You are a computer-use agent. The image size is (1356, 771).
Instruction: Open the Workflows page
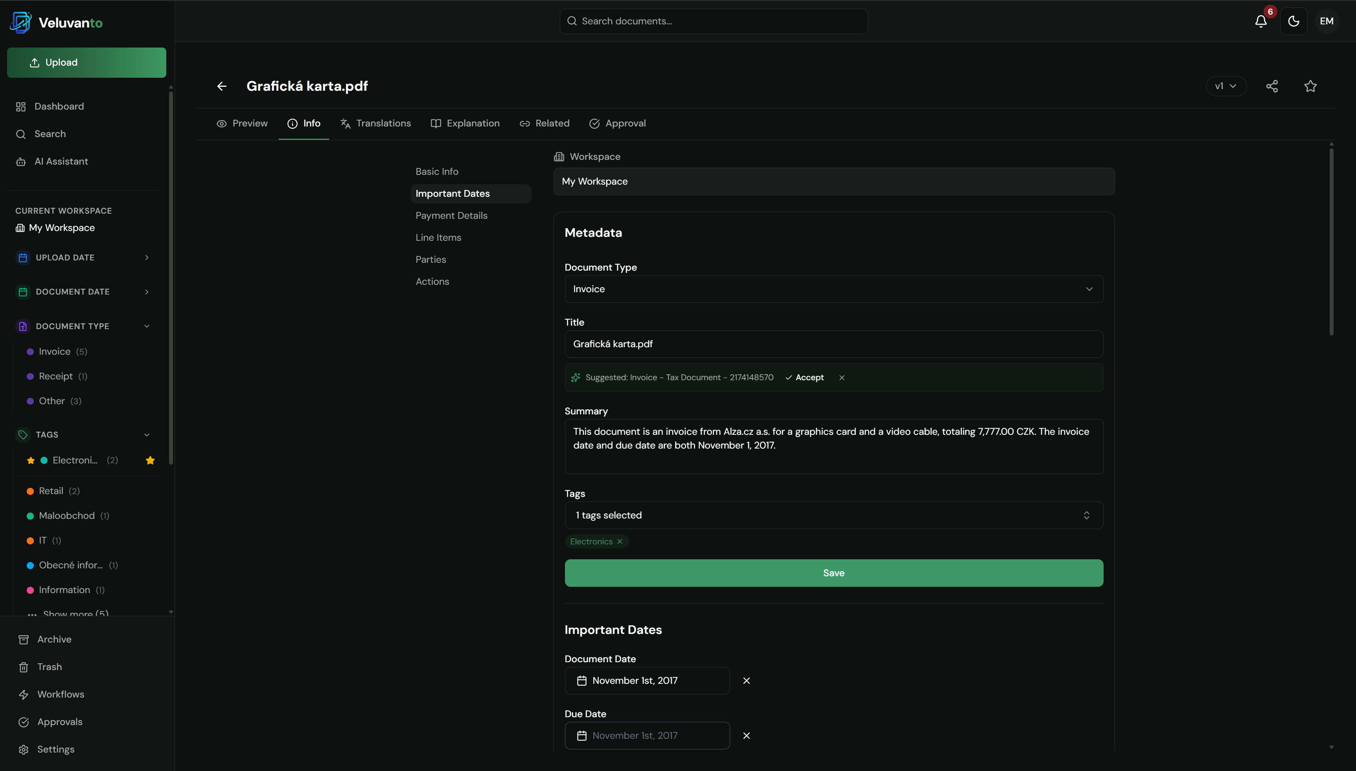[x=61, y=694]
